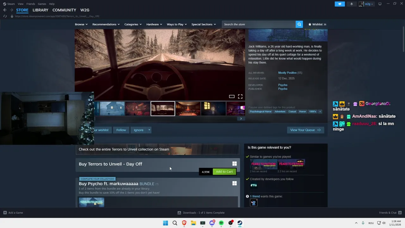
Task: Open first Fears to Fathom game image
Action: coord(264,164)
